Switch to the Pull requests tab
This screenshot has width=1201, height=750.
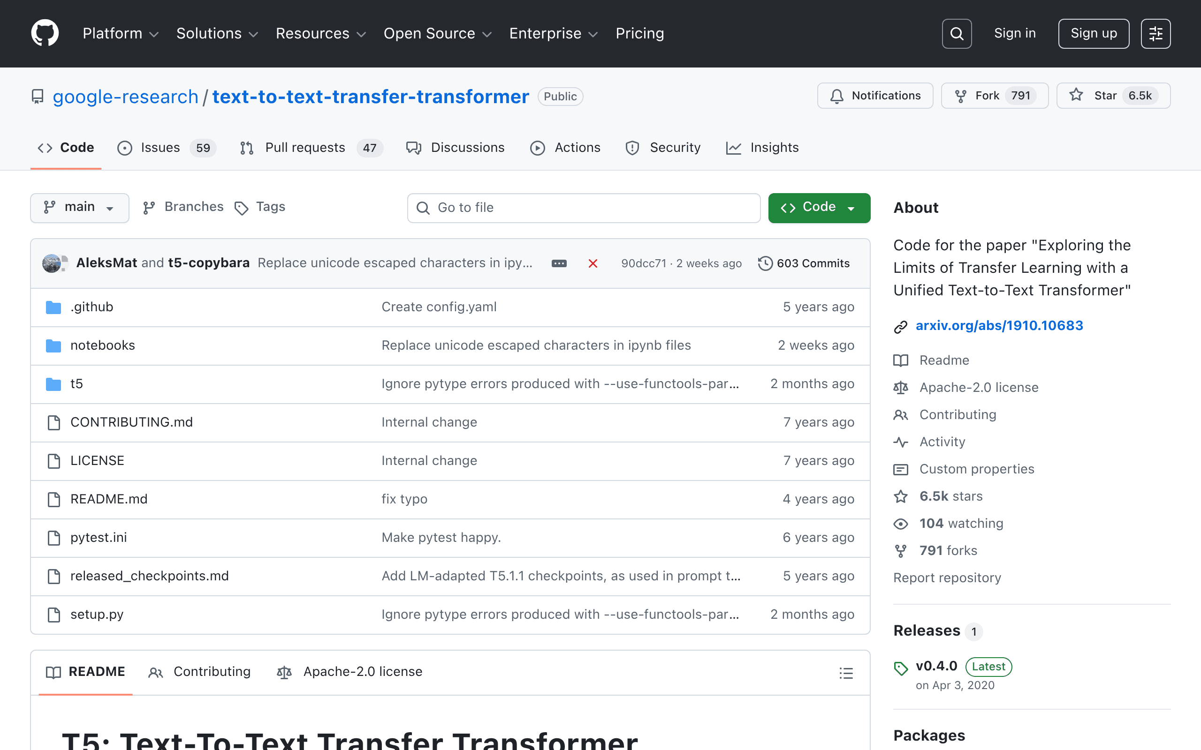click(x=311, y=148)
